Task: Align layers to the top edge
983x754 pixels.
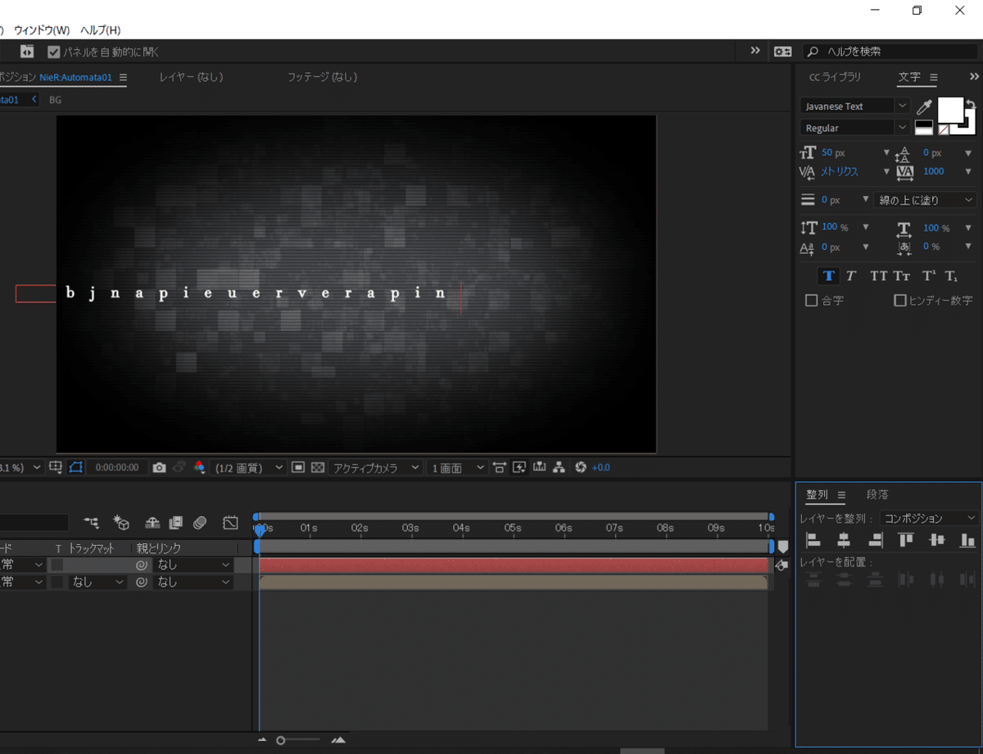Action: point(906,540)
